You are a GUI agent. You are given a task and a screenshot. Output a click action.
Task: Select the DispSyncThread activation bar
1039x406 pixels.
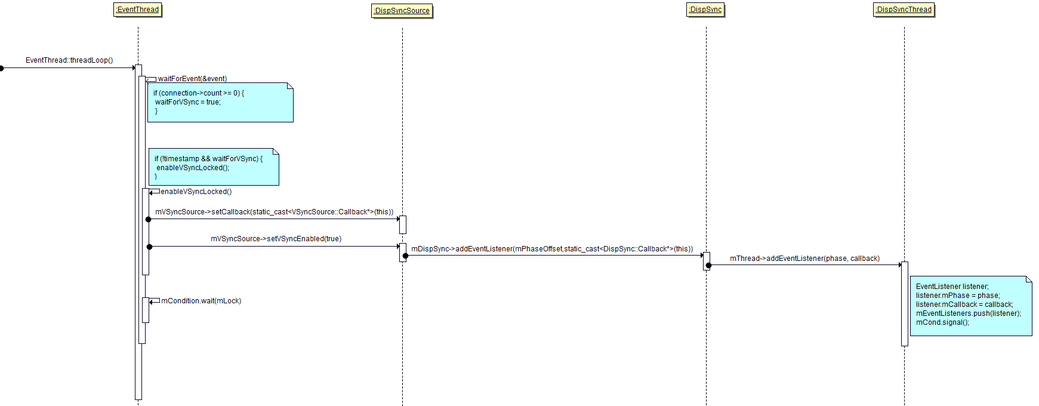[905, 304]
